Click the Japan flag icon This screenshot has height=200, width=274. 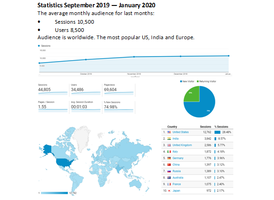(169, 191)
